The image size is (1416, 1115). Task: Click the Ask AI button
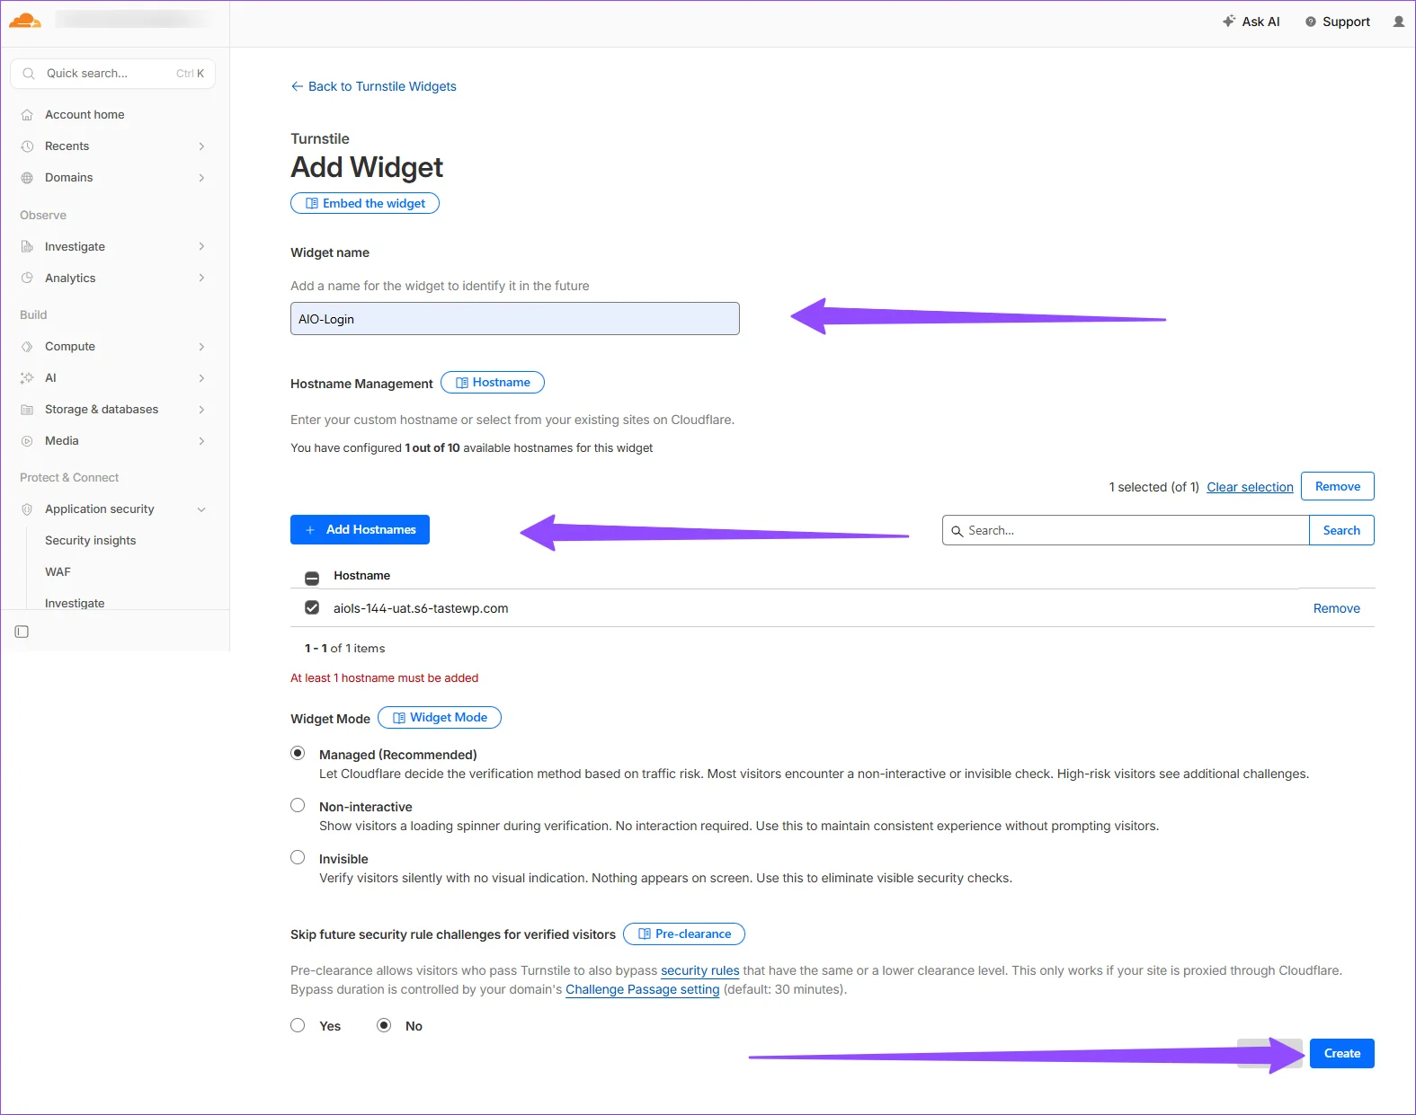point(1251,22)
